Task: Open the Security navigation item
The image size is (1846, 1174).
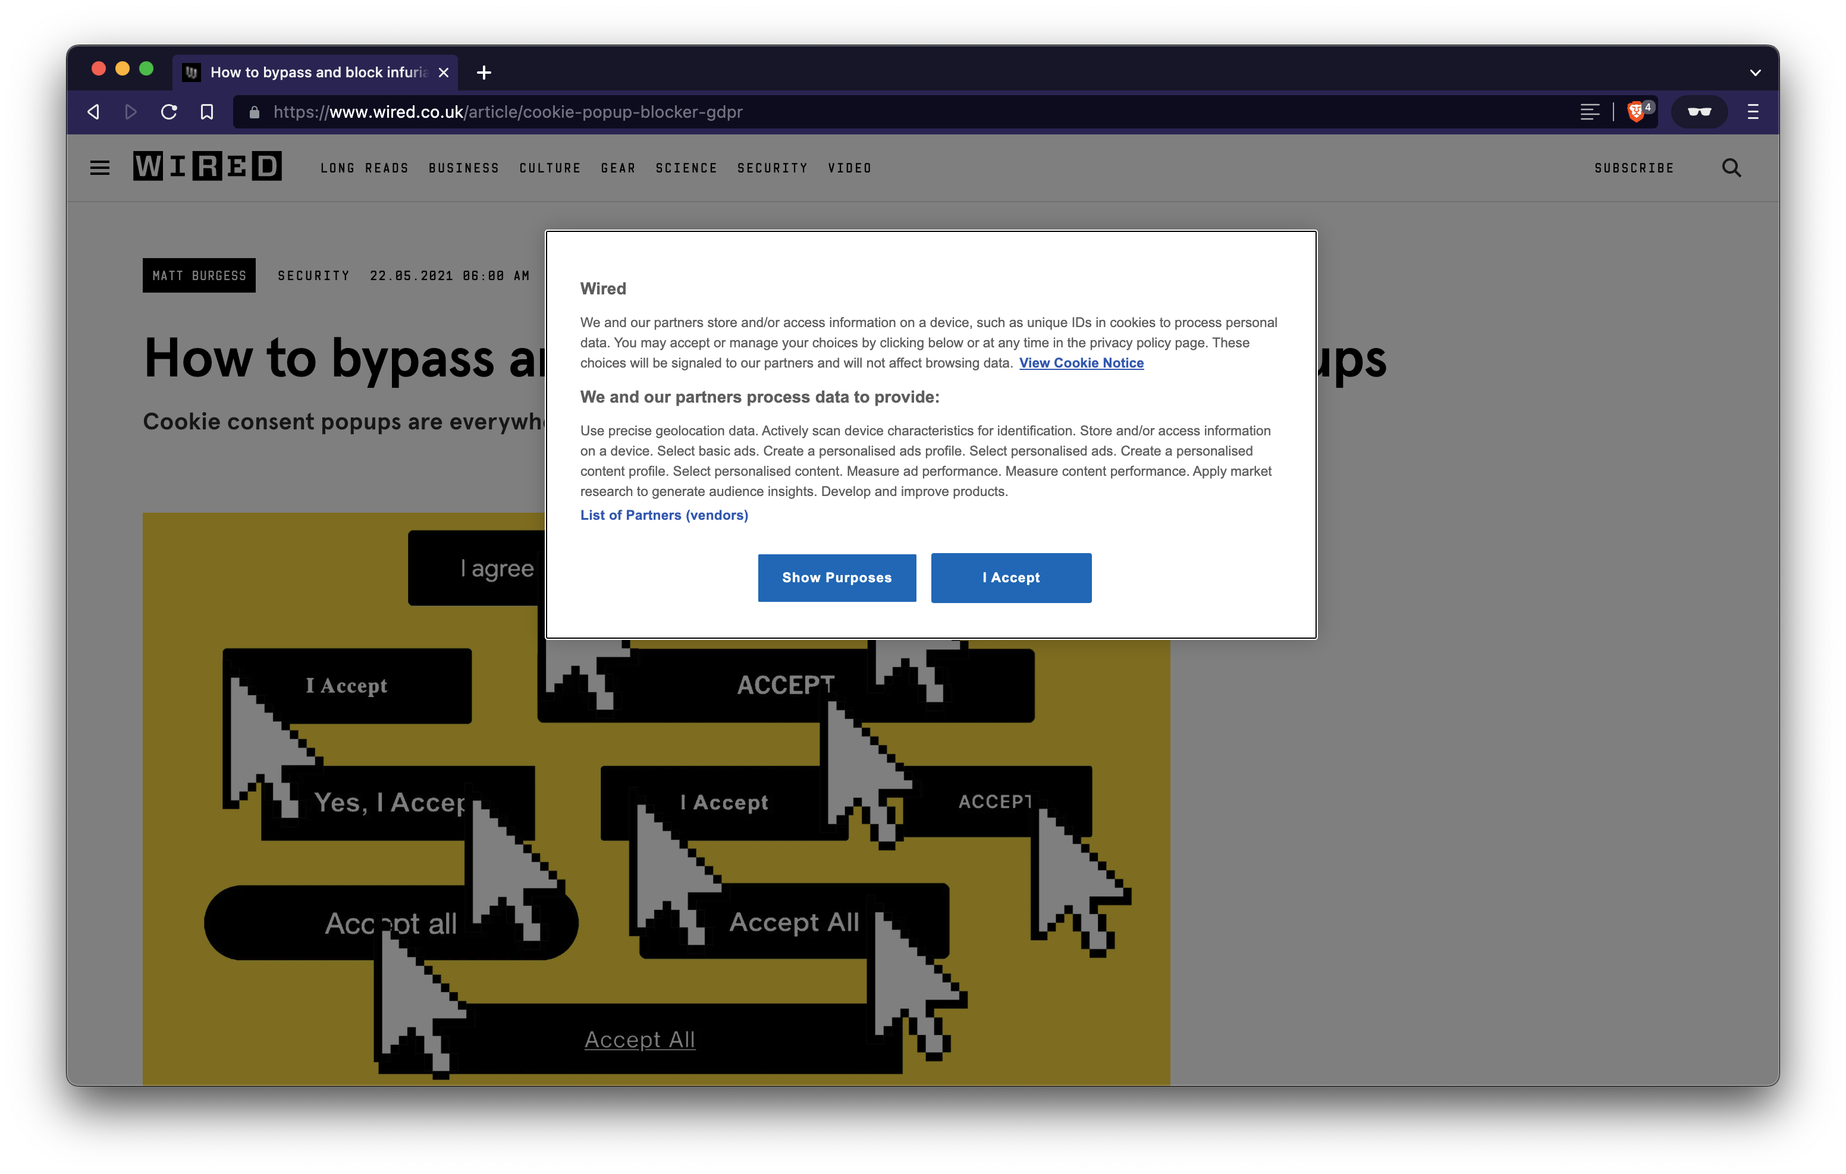Action: pos(772,168)
